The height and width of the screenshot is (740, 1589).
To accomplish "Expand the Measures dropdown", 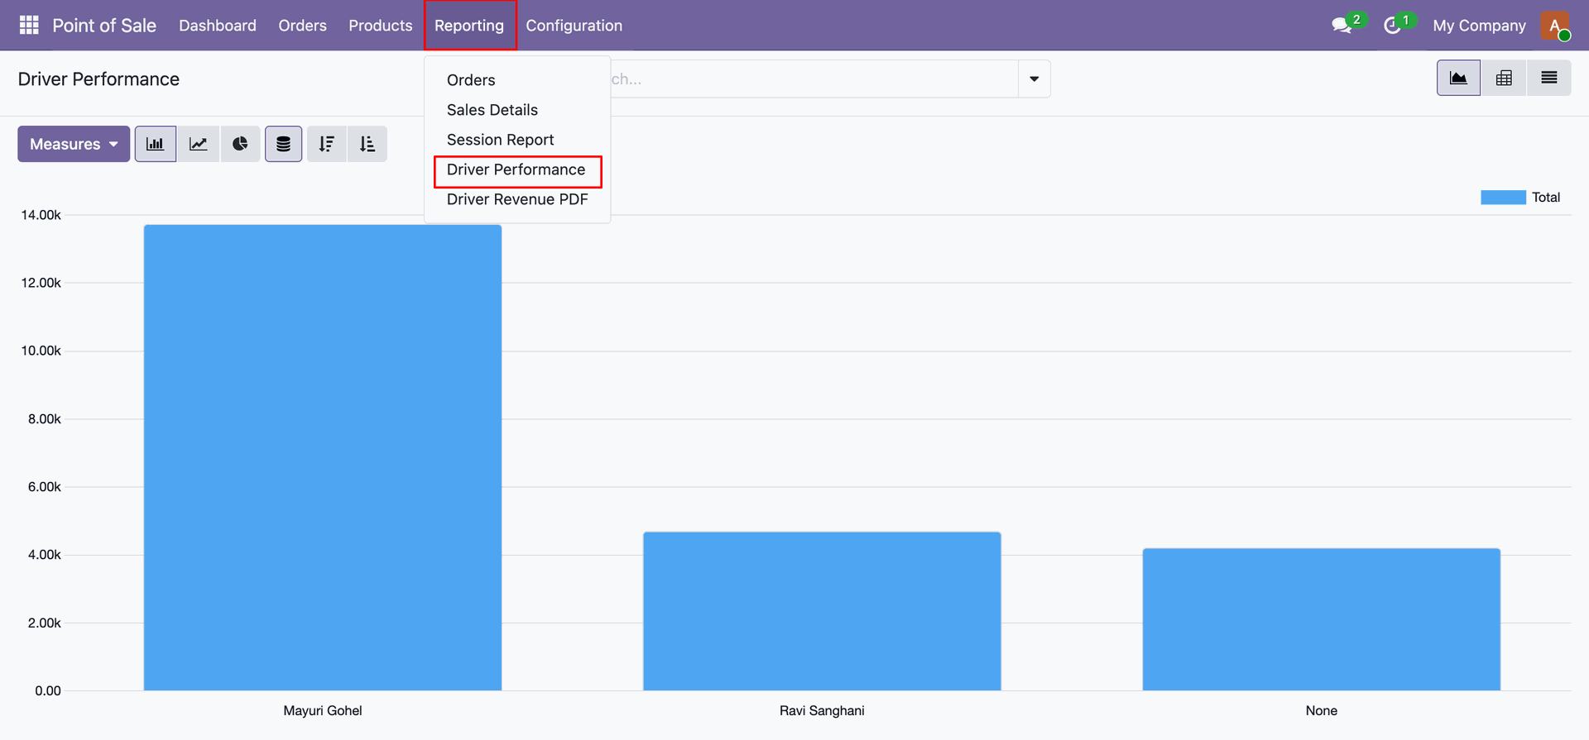I will (x=74, y=144).
